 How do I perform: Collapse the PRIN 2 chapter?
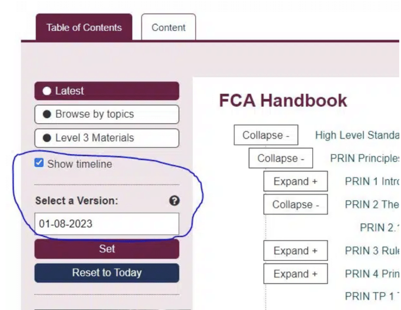pos(295,205)
